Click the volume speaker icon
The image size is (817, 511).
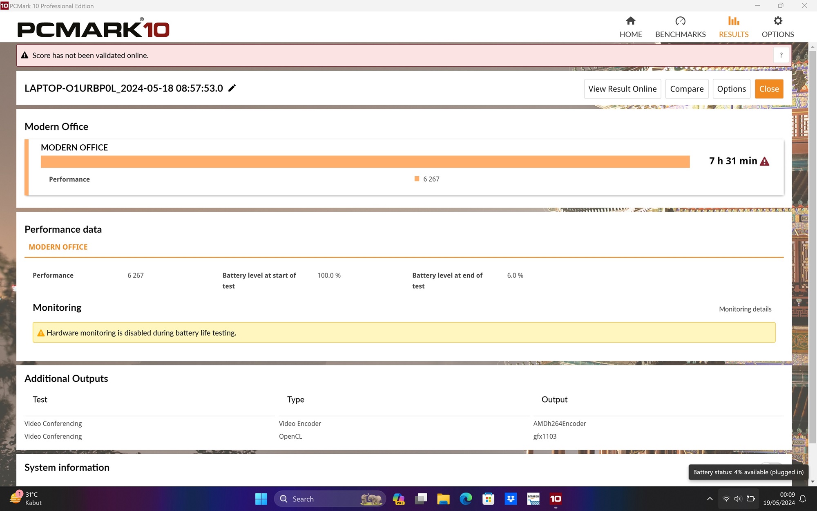[x=738, y=499]
